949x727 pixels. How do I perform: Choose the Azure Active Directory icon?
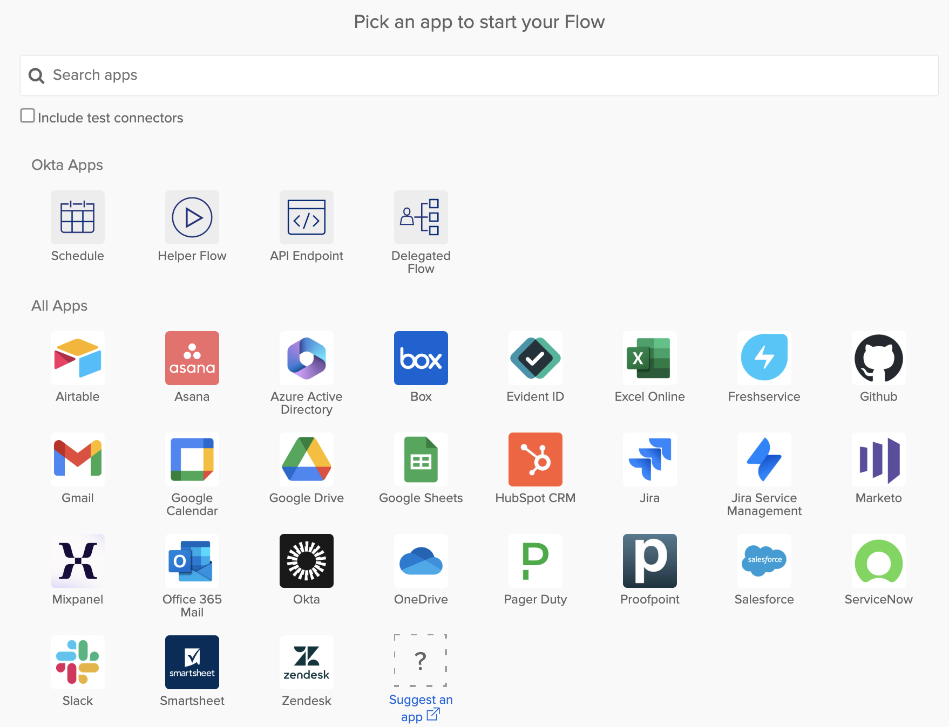306,358
